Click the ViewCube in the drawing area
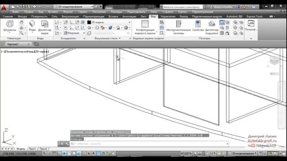287x161 pixels. 274,61
